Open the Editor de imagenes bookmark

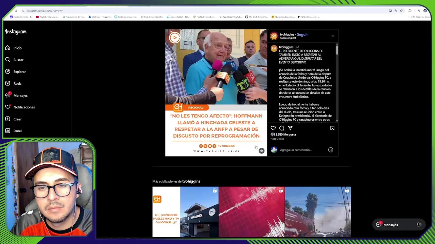(x=126, y=17)
